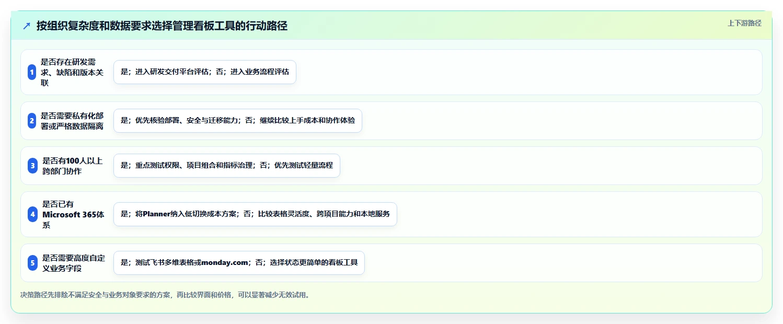This screenshot has width=783, height=324.
Task: Click answer box 进入研发交付平台评估
Action: [x=205, y=72]
